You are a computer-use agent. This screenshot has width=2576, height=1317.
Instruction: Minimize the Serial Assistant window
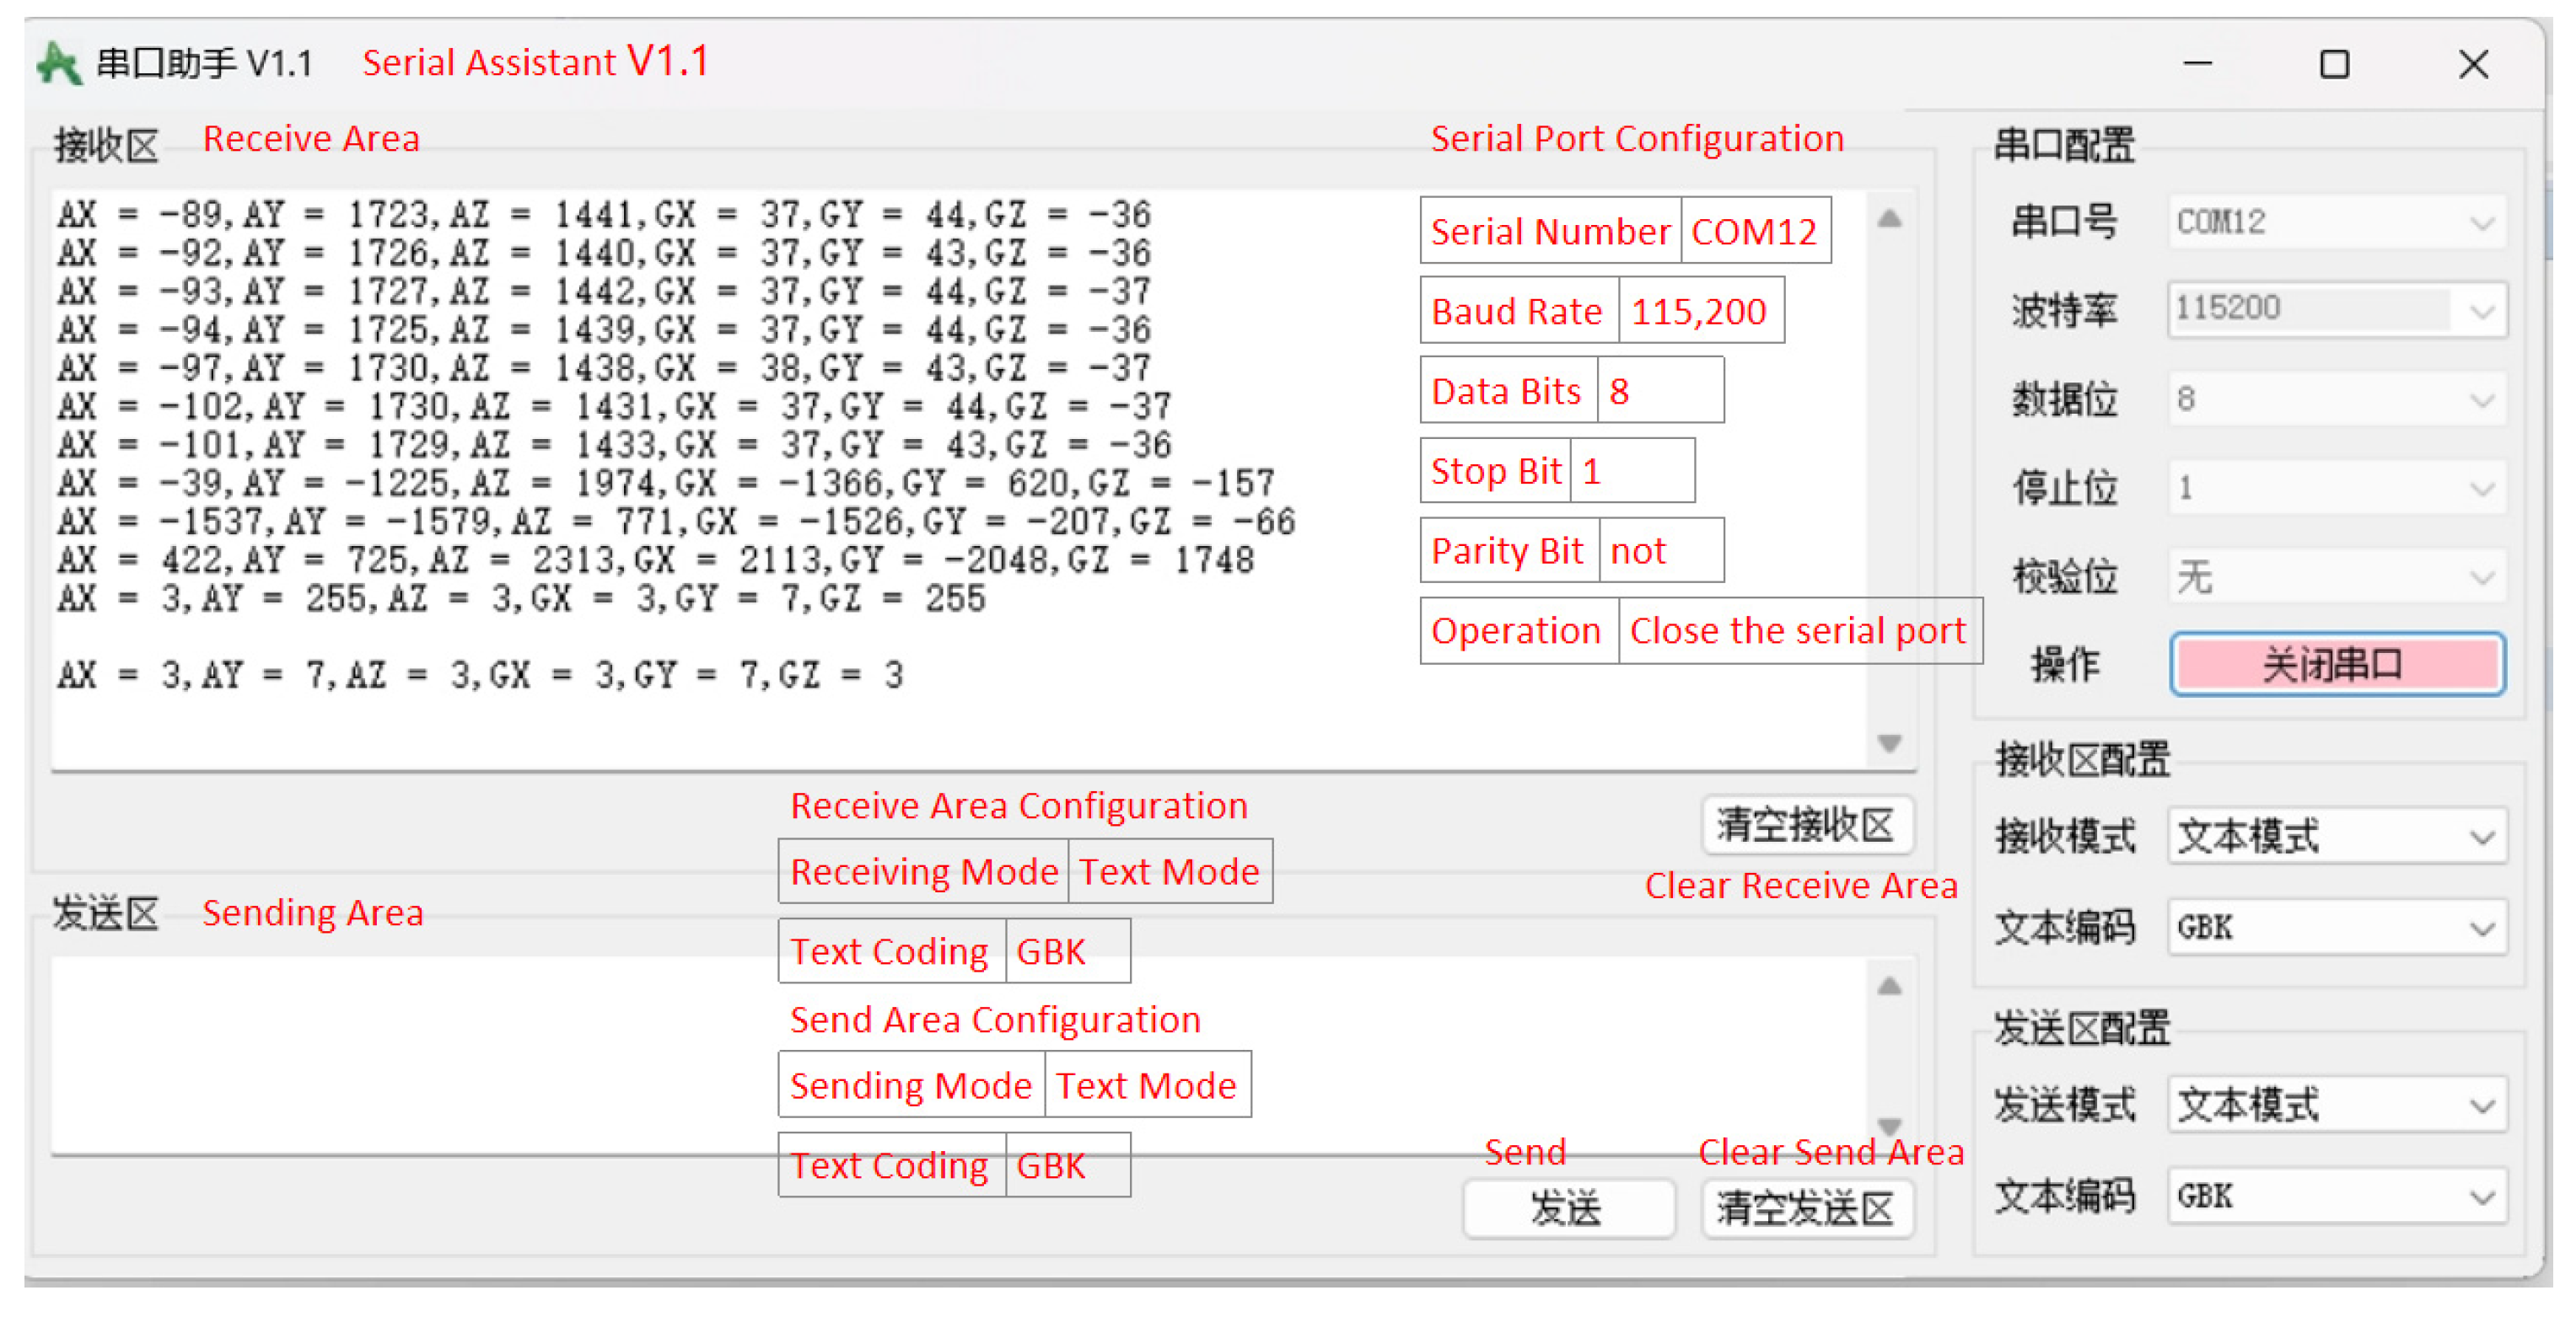[x=2197, y=64]
